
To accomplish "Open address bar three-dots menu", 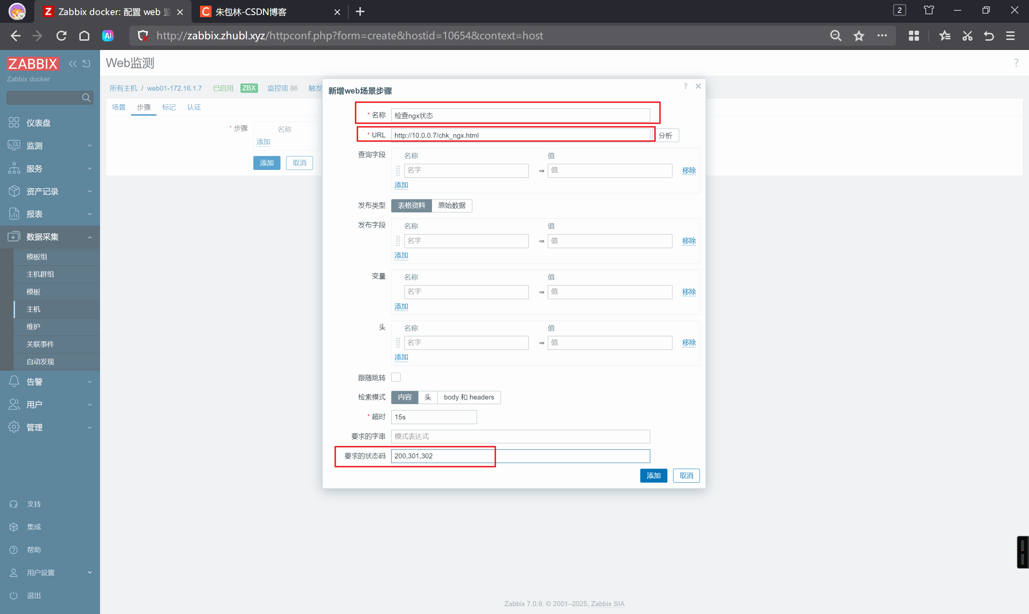I will tap(882, 36).
